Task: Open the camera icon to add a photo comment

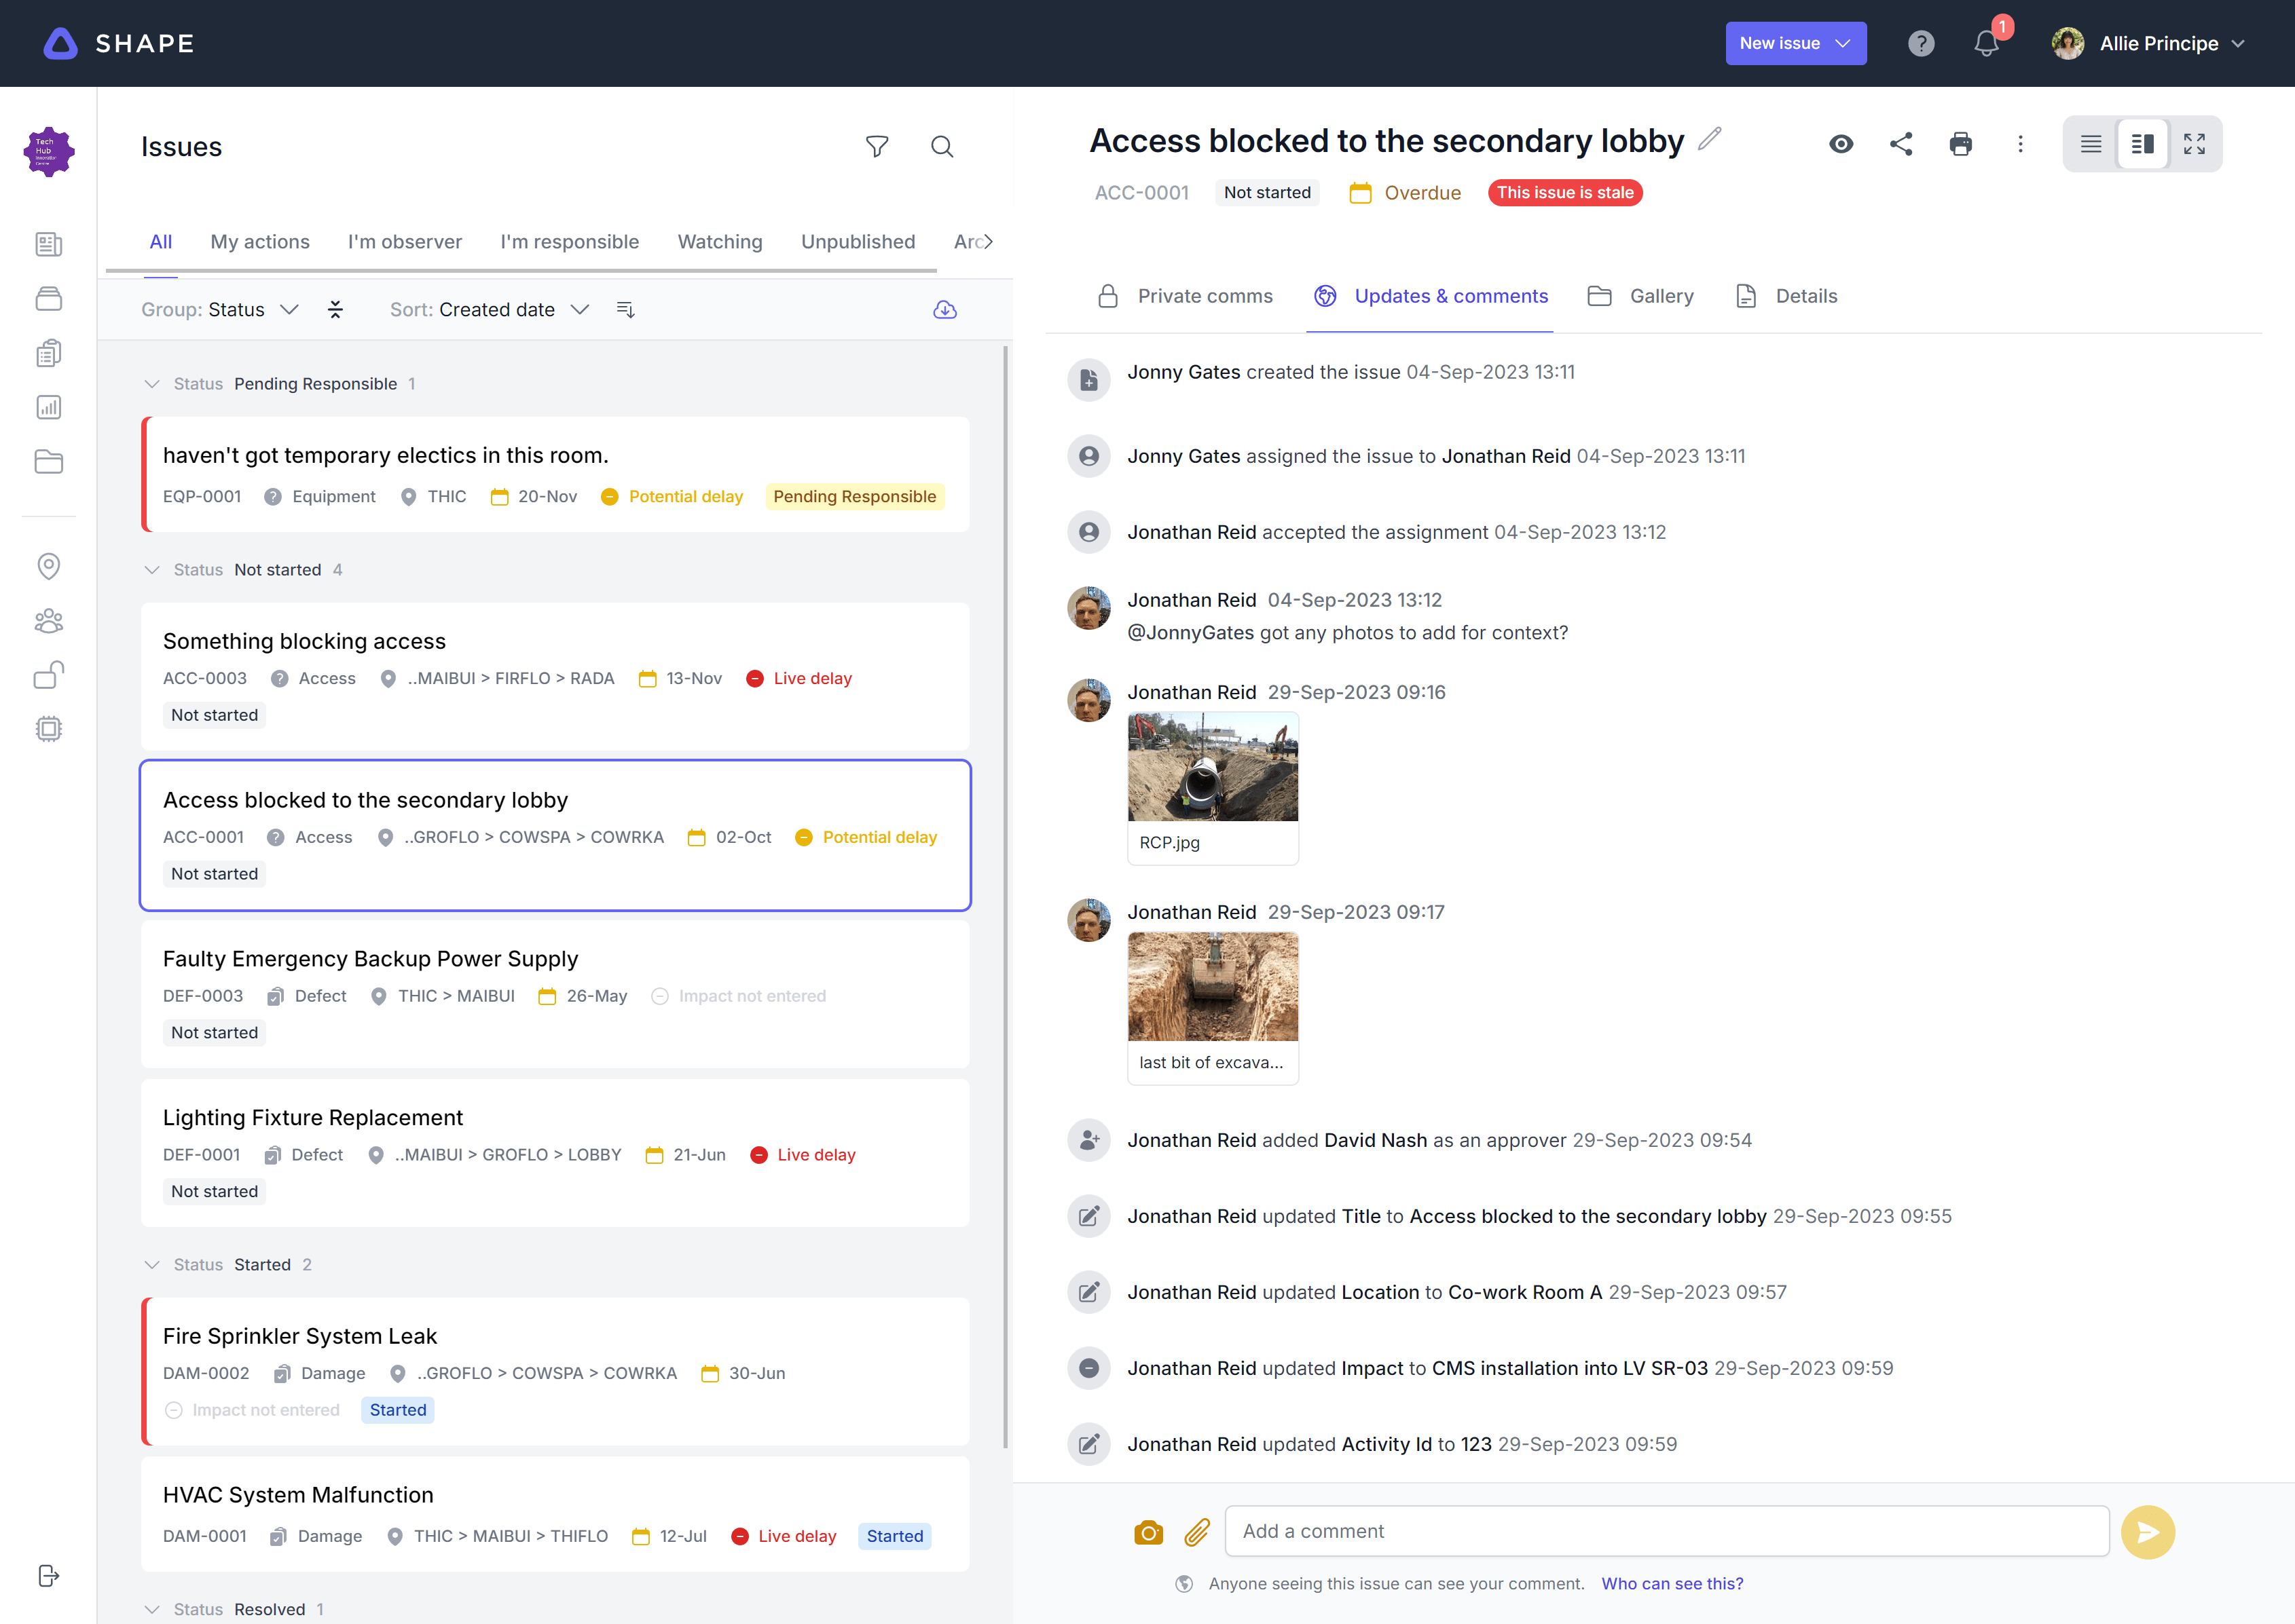Action: point(1148,1531)
